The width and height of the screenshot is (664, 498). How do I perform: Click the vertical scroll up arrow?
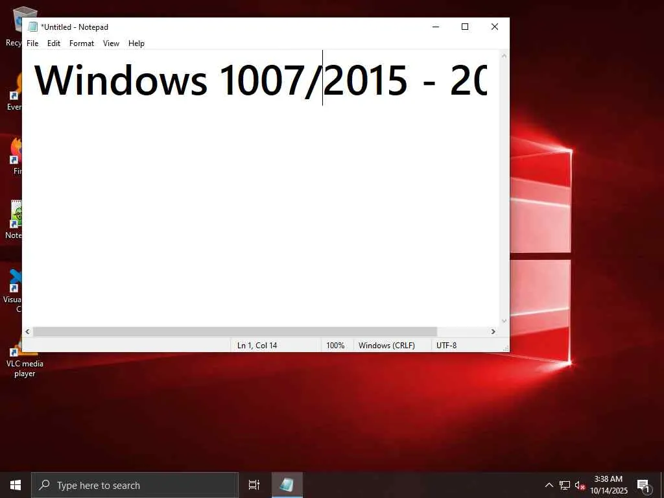click(504, 56)
